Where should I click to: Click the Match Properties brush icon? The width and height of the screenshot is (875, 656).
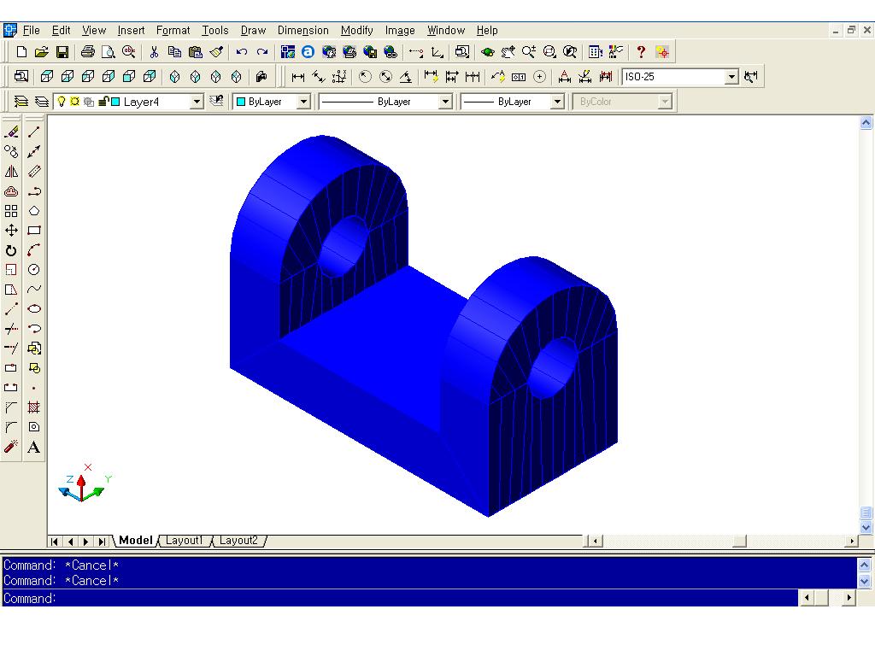pyautogui.click(x=216, y=52)
